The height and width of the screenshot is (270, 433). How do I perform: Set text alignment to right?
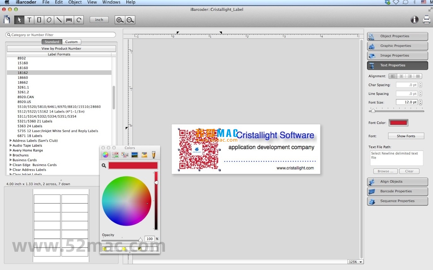409,76
